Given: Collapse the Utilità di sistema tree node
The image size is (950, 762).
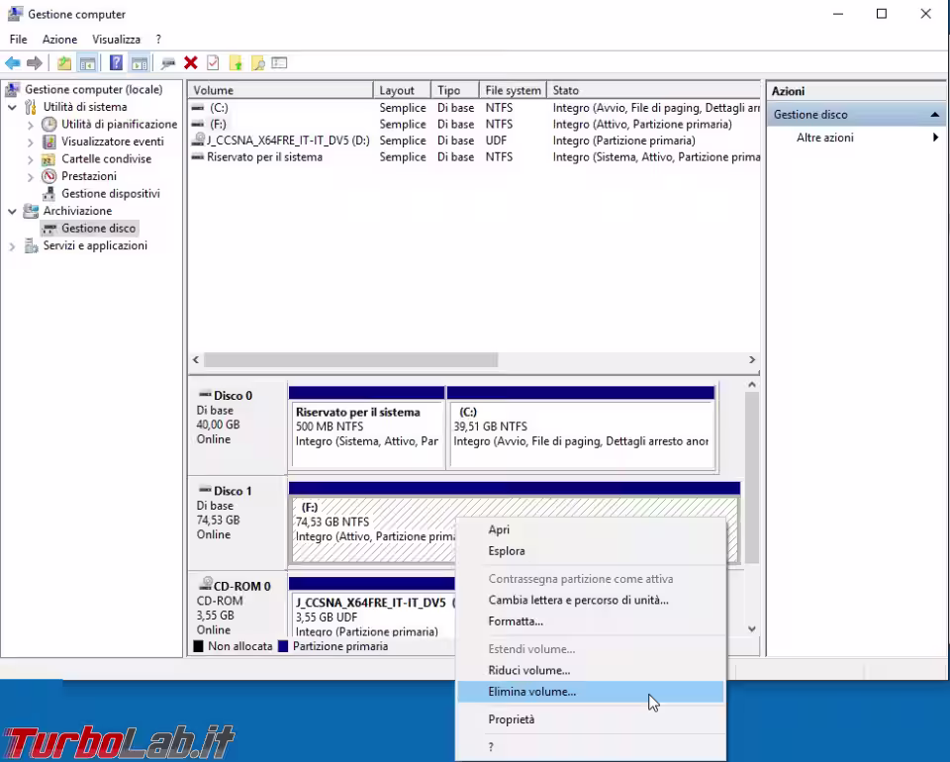Looking at the screenshot, I should 12,107.
